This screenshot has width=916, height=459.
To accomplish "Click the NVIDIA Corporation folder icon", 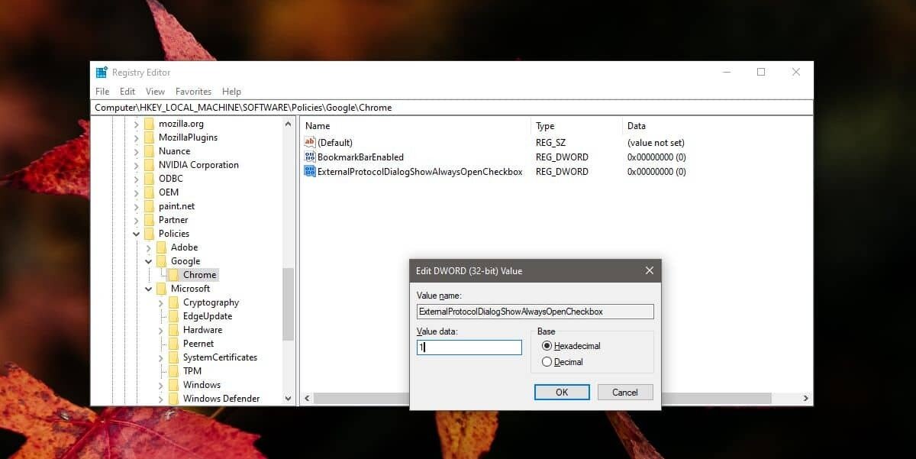I will pyautogui.click(x=150, y=165).
